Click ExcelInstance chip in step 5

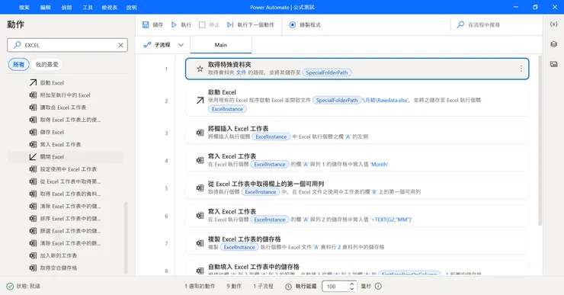(x=261, y=192)
